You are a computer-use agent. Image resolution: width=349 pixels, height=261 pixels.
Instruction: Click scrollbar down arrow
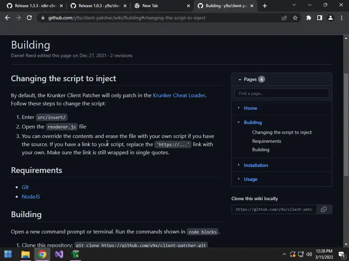pyautogui.click(x=346, y=244)
